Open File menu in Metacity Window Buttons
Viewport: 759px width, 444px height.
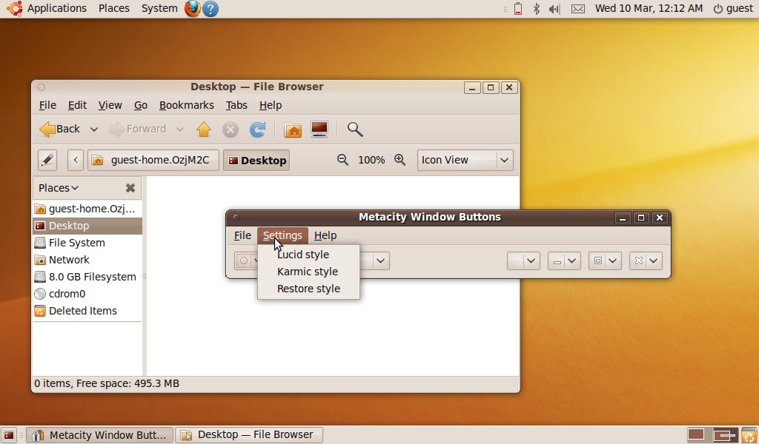click(242, 235)
